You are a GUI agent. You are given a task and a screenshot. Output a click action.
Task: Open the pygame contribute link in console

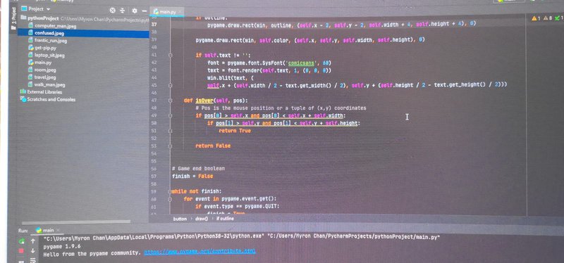coord(200,252)
